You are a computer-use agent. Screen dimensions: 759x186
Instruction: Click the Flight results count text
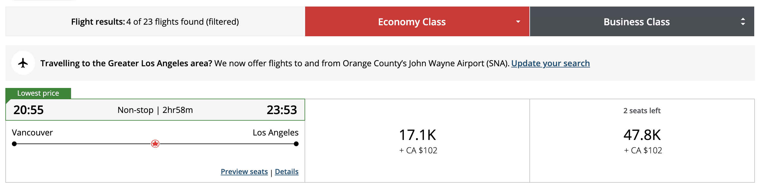click(x=155, y=22)
